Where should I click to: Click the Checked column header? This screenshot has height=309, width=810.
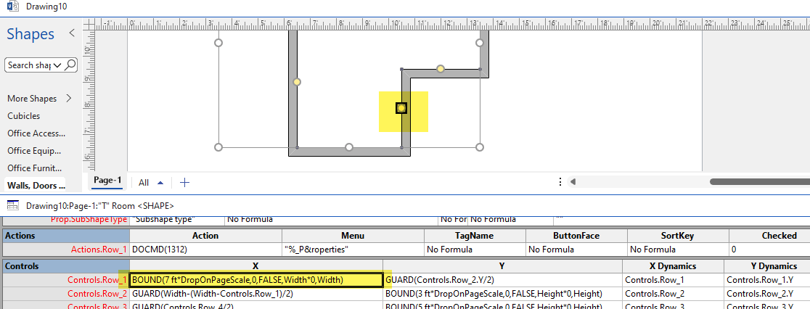pyautogui.click(x=769, y=236)
